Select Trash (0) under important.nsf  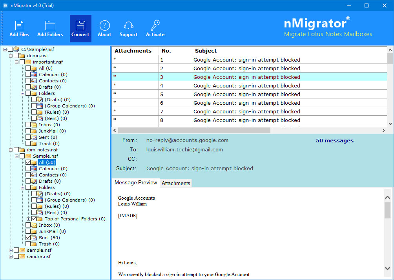tap(49, 144)
